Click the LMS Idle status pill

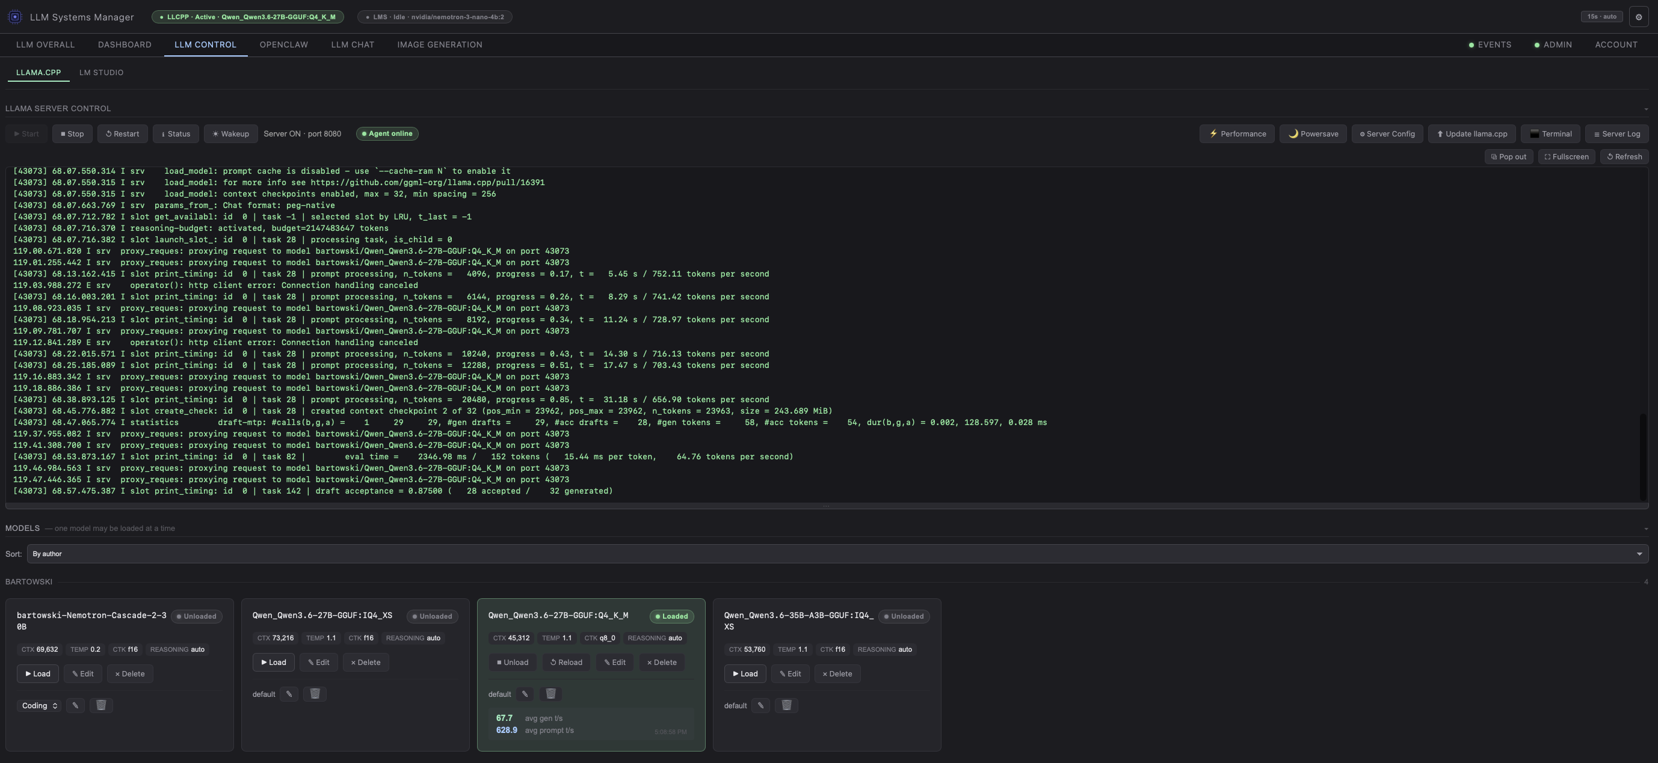(x=435, y=17)
